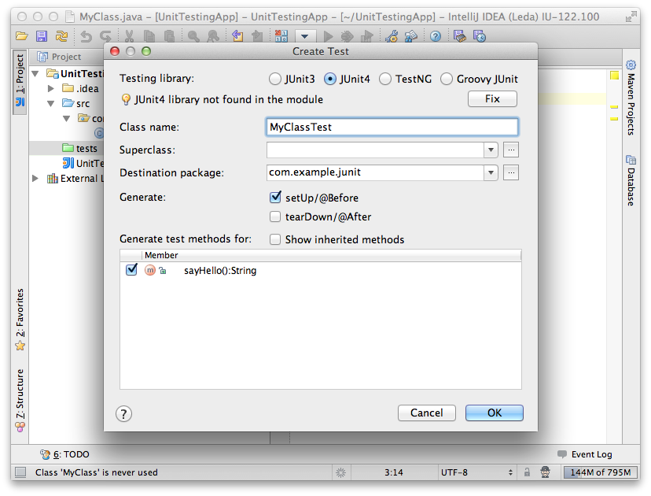651x496 pixels.
Task: Expand the External Libraries node
Action: pyautogui.click(x=35, y=179)
